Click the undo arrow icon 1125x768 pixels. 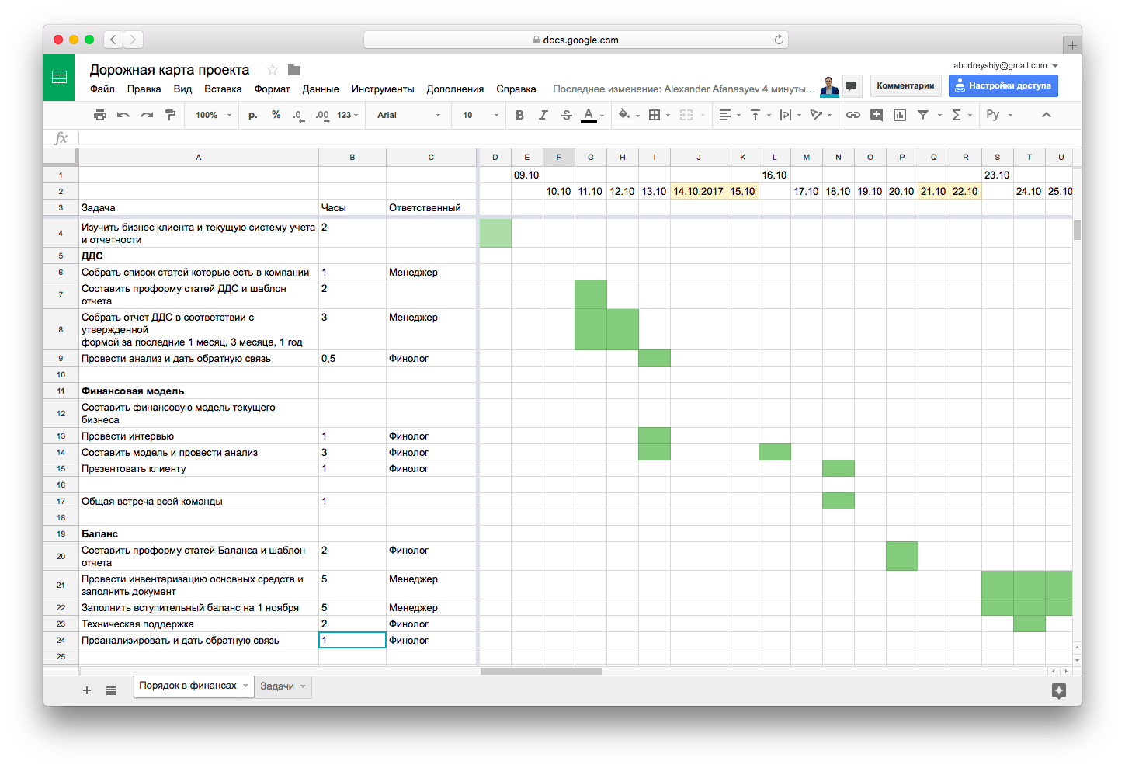pyautogui.click(x=123, y=115)
